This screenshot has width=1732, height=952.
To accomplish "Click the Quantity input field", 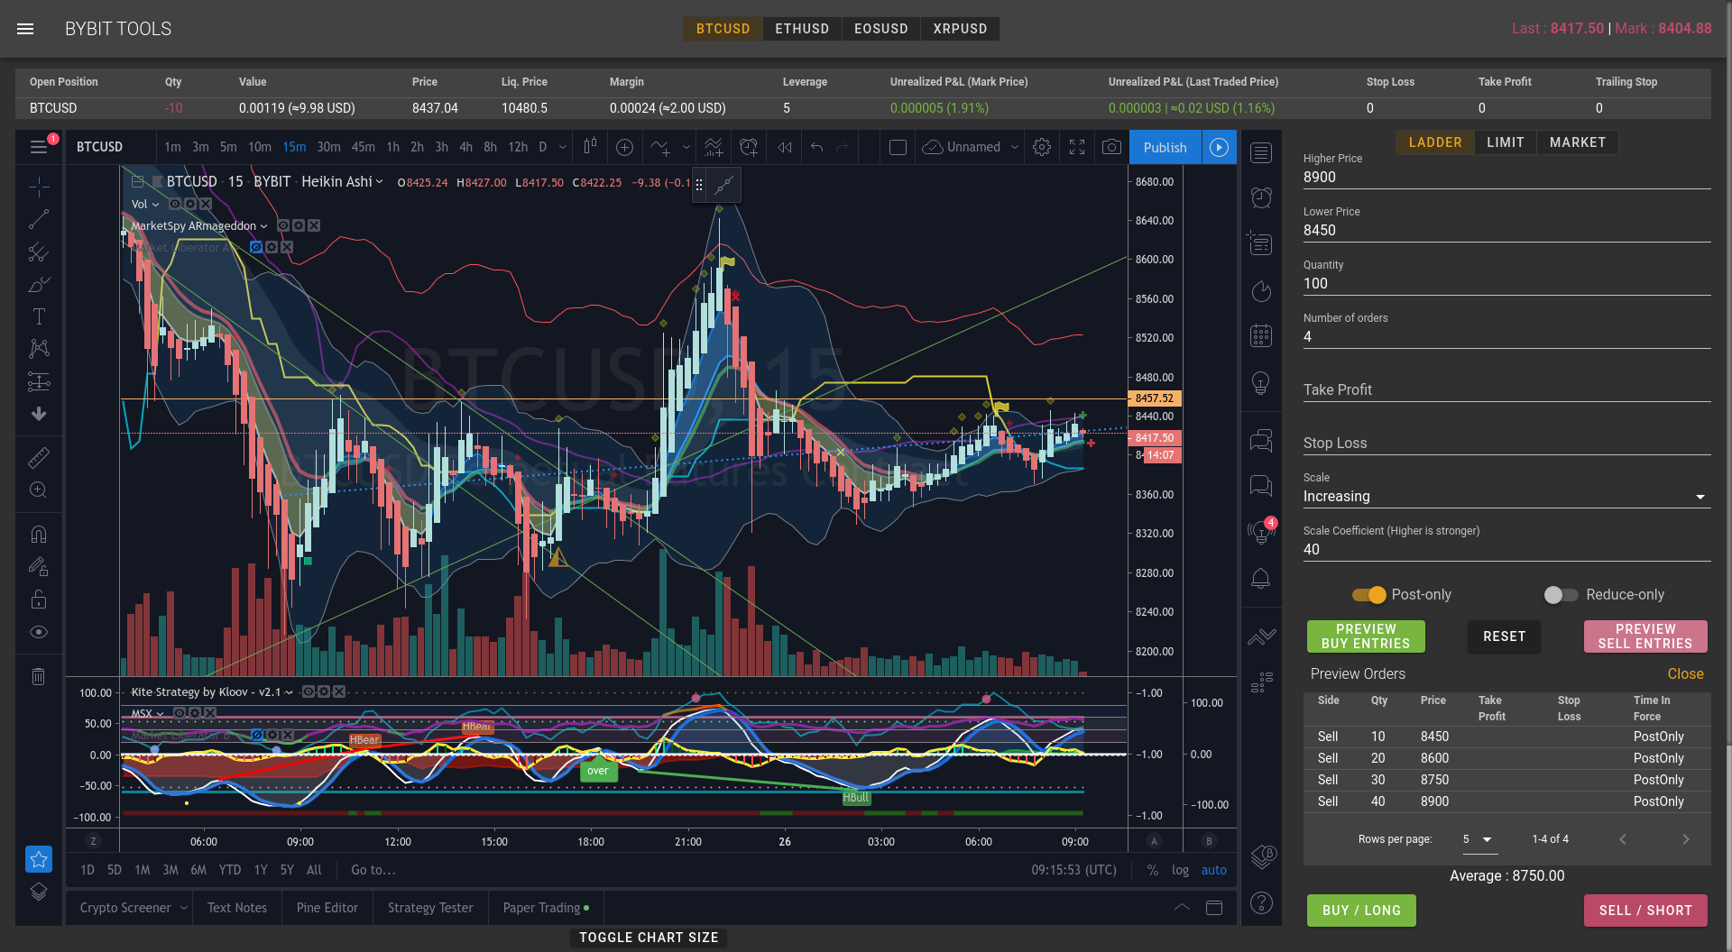I will tap(1506, 284).
